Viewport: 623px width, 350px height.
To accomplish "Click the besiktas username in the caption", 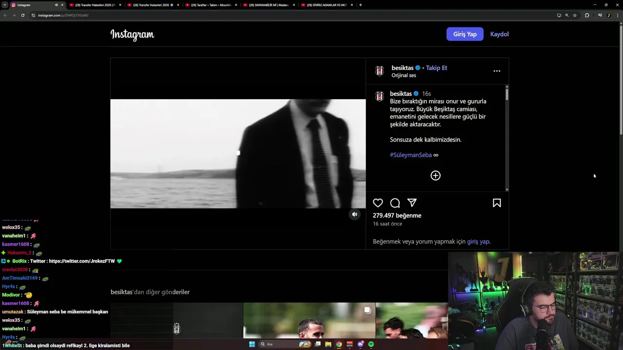I will [x=401, y=93].
